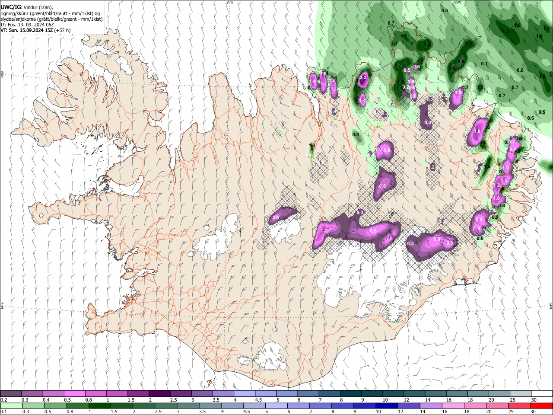Click the 'rigning/skúrir' legend description line
This screenshot has width=553, height=415.
click(51, 13)
